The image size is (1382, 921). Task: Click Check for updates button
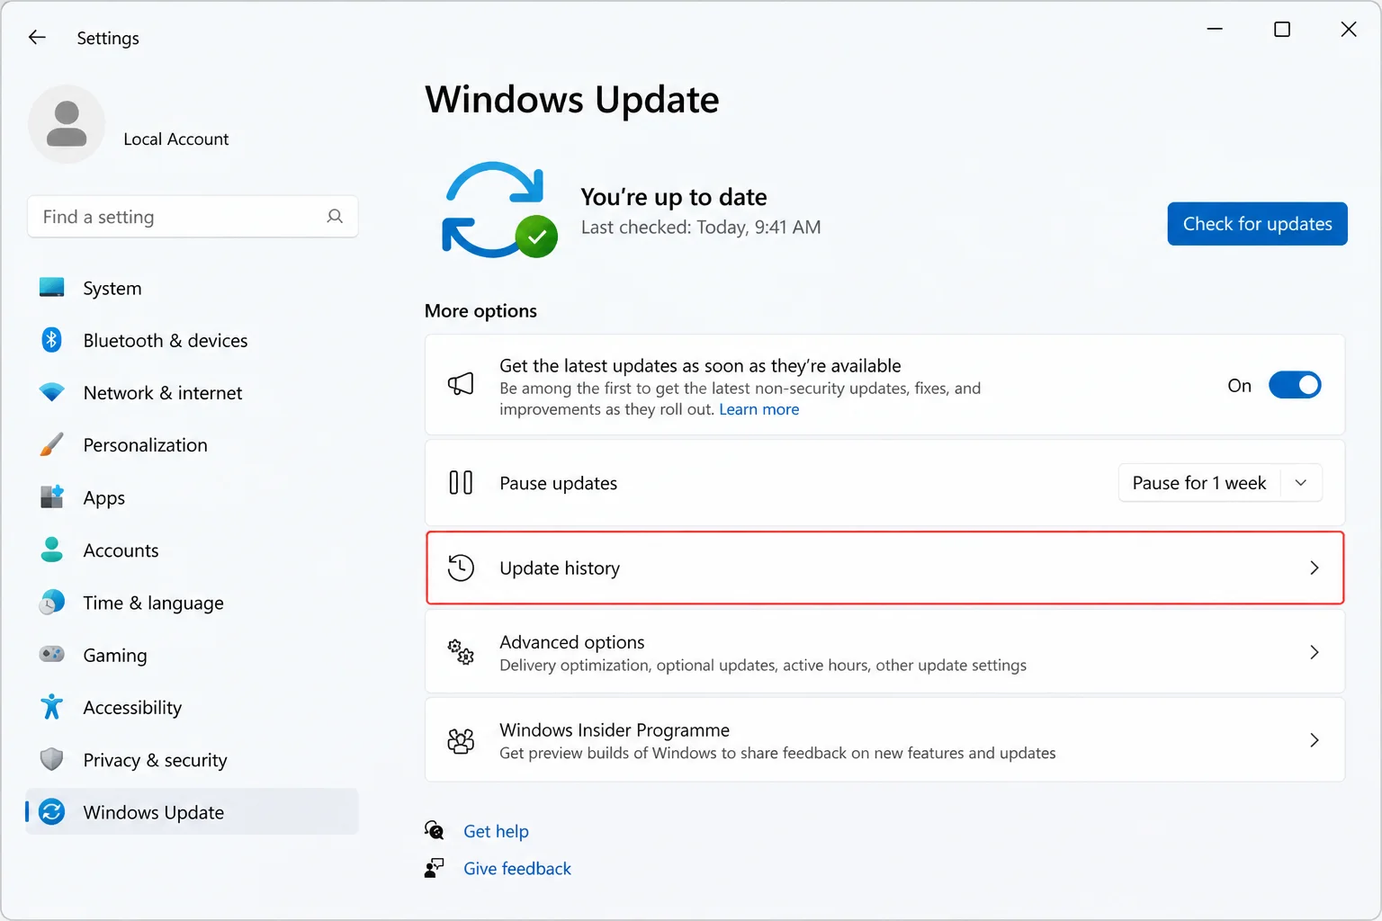[x=1257, y=224]
